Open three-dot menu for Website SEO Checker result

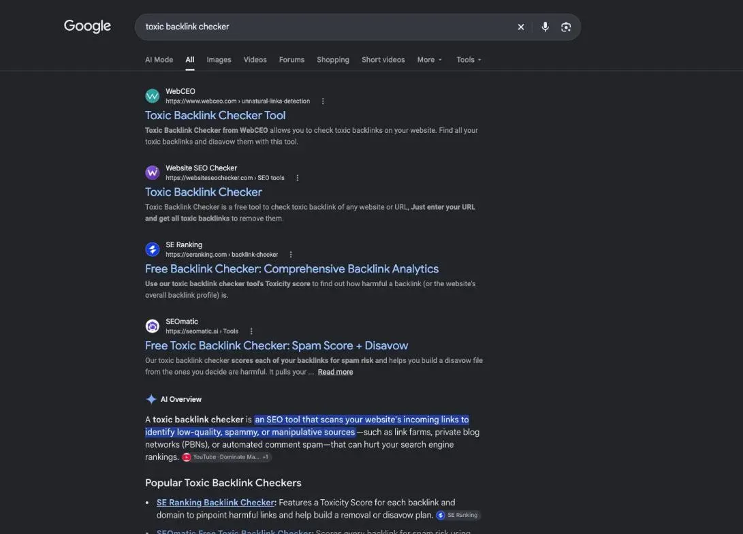[x=297, y=178]
